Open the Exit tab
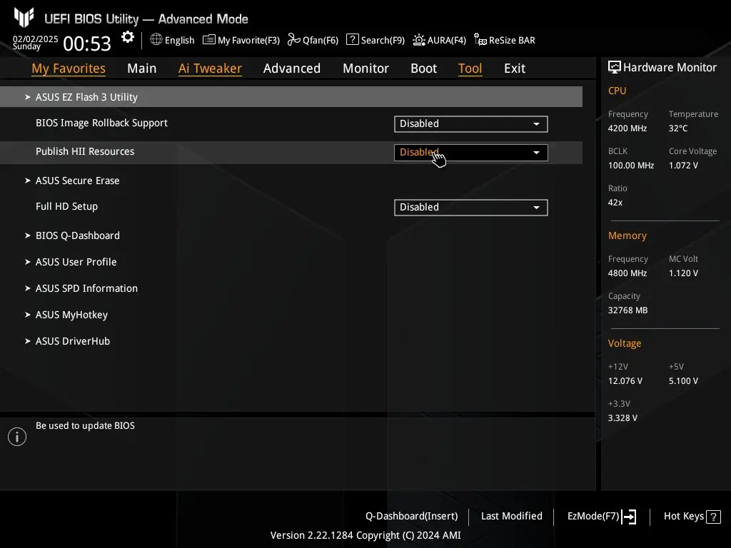 click(515, 68)
